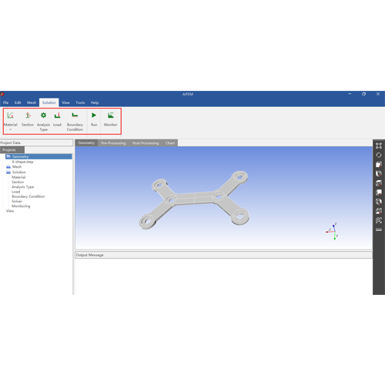Viewport: 385px width, 385px height.
Task: Start the solver with the Run button
Action: tap(94, 119)
